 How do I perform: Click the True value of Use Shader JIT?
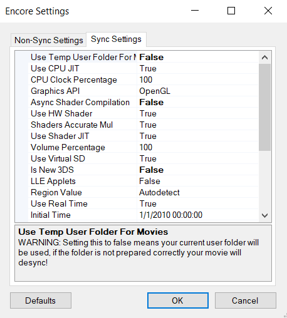point(148,136)
